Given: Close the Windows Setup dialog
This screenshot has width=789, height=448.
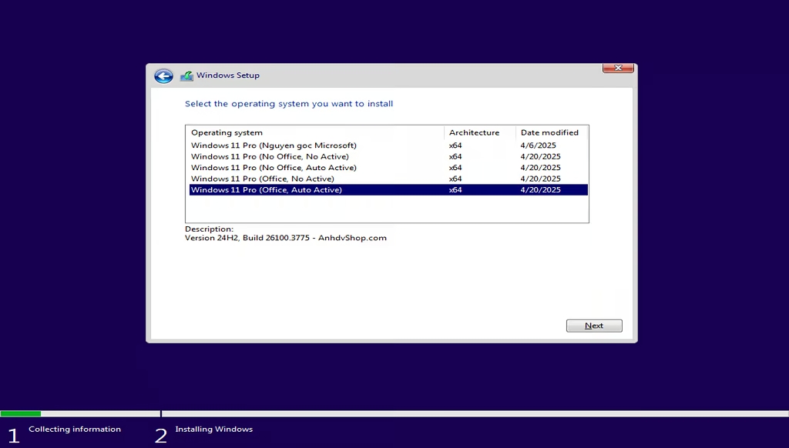Looking at the screenshot, I should click(618, 68).
